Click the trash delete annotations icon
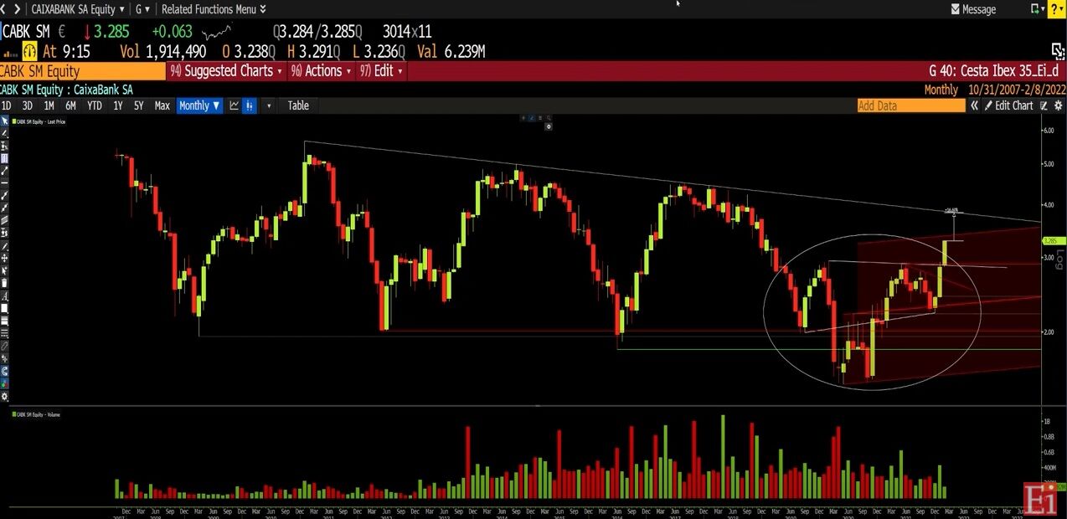The width and height of the screenshot is (1067, 519). pos(4,283)
